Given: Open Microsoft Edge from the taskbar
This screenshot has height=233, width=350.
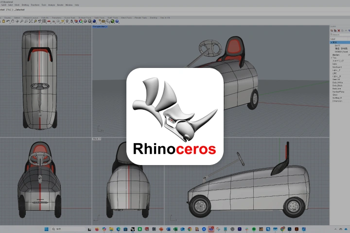Looking at the screenshot, I should (118, 229).
